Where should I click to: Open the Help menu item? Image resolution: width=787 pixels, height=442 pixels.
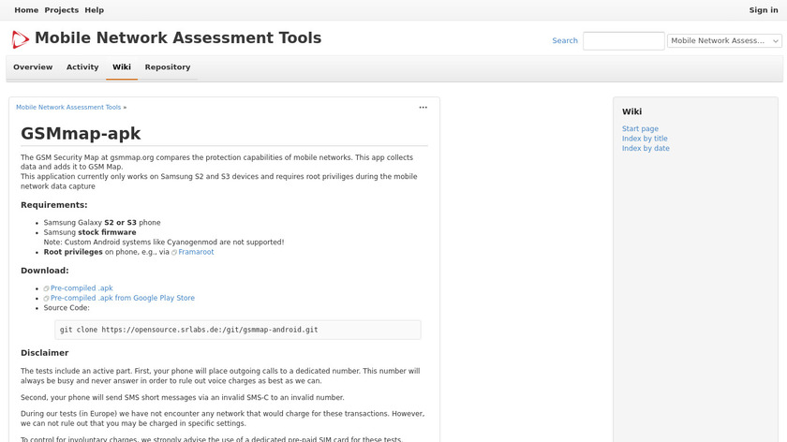(94, 10)
